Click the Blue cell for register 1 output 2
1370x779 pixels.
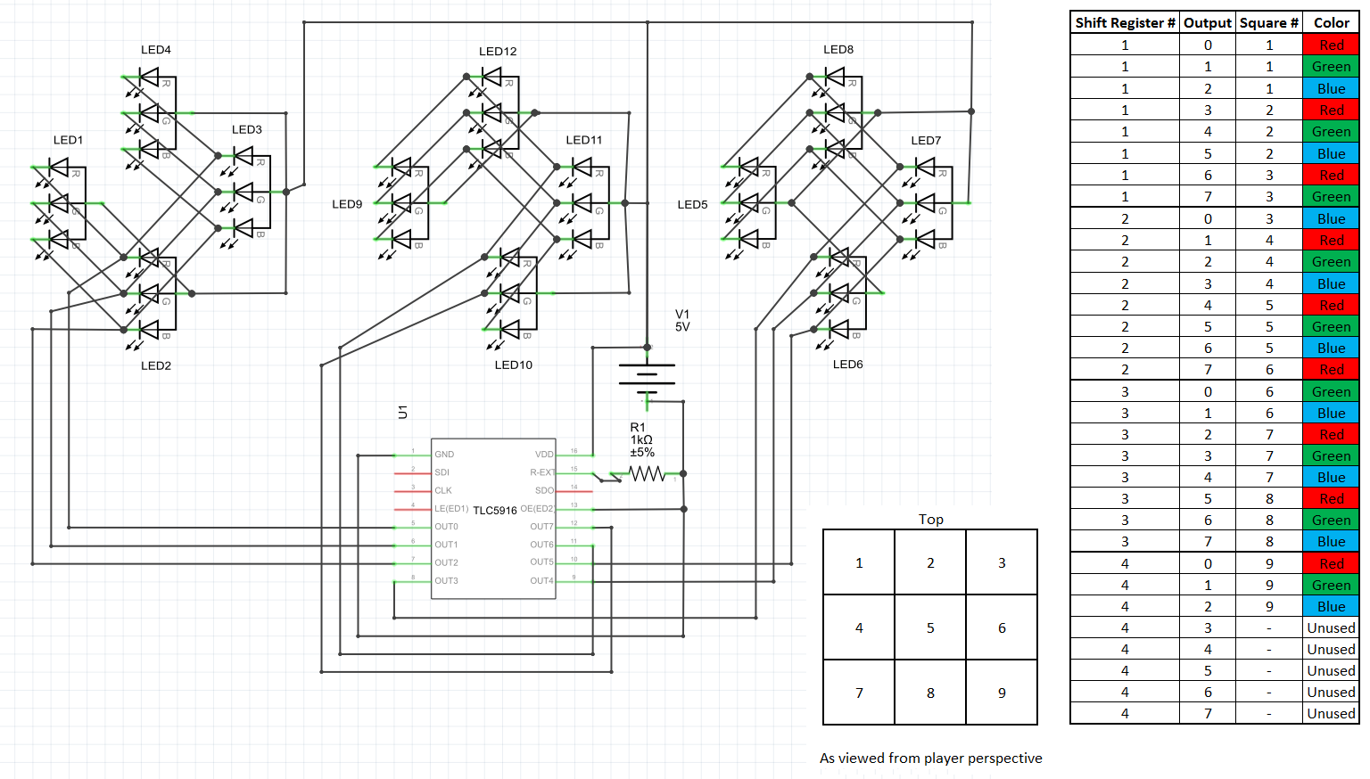pos(1331,88)
